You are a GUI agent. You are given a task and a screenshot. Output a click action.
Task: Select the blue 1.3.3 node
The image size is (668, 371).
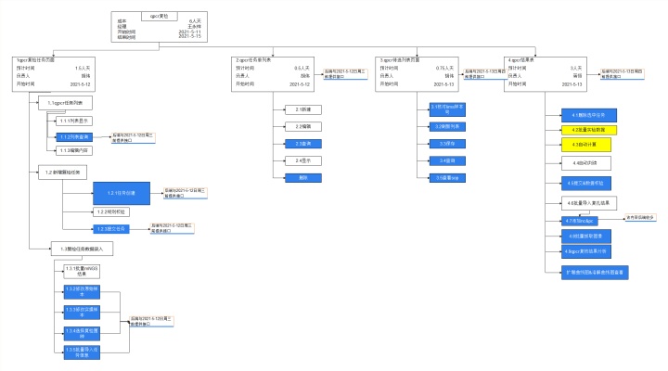[x=82, y=313]
